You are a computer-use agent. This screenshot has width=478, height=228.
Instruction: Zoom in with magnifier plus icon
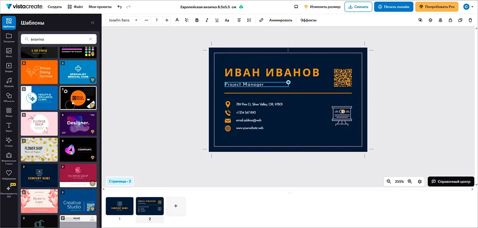pos(410,182)
